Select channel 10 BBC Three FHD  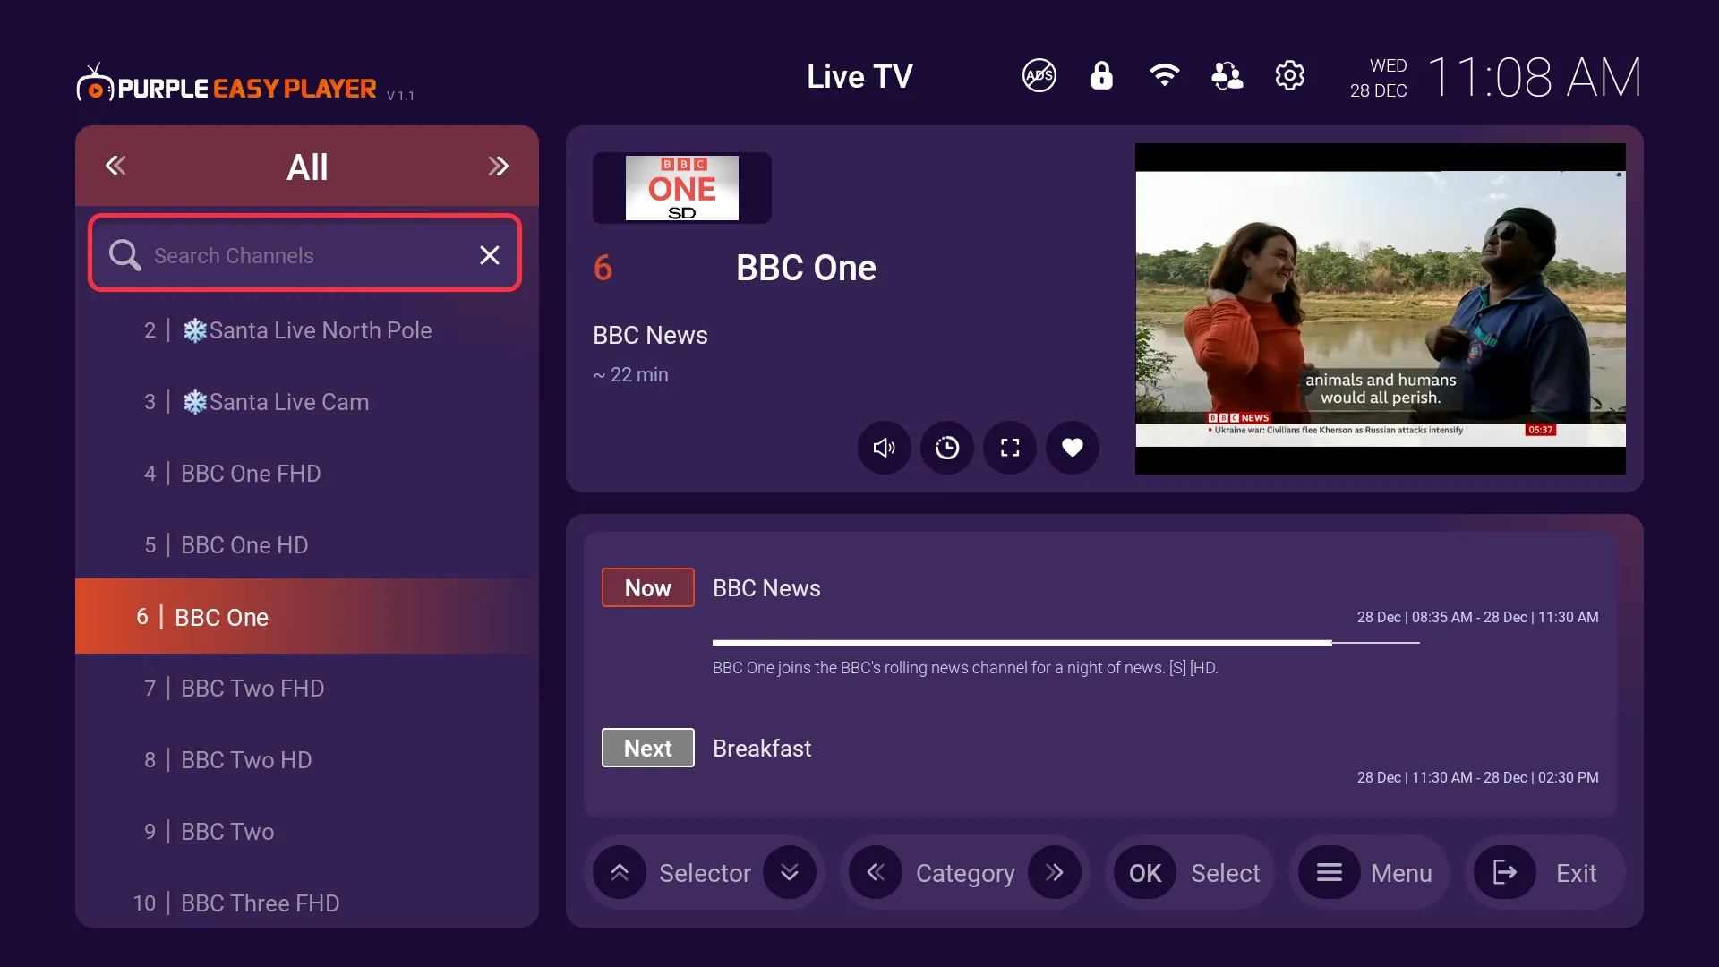pyautogui.click(x=307, y=903)
